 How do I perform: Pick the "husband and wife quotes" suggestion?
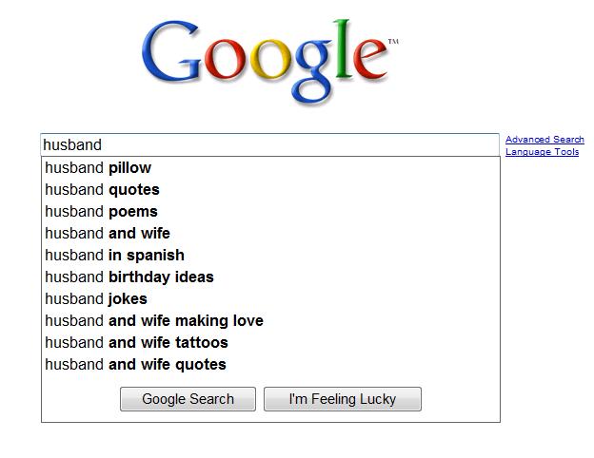pos(135,365)
